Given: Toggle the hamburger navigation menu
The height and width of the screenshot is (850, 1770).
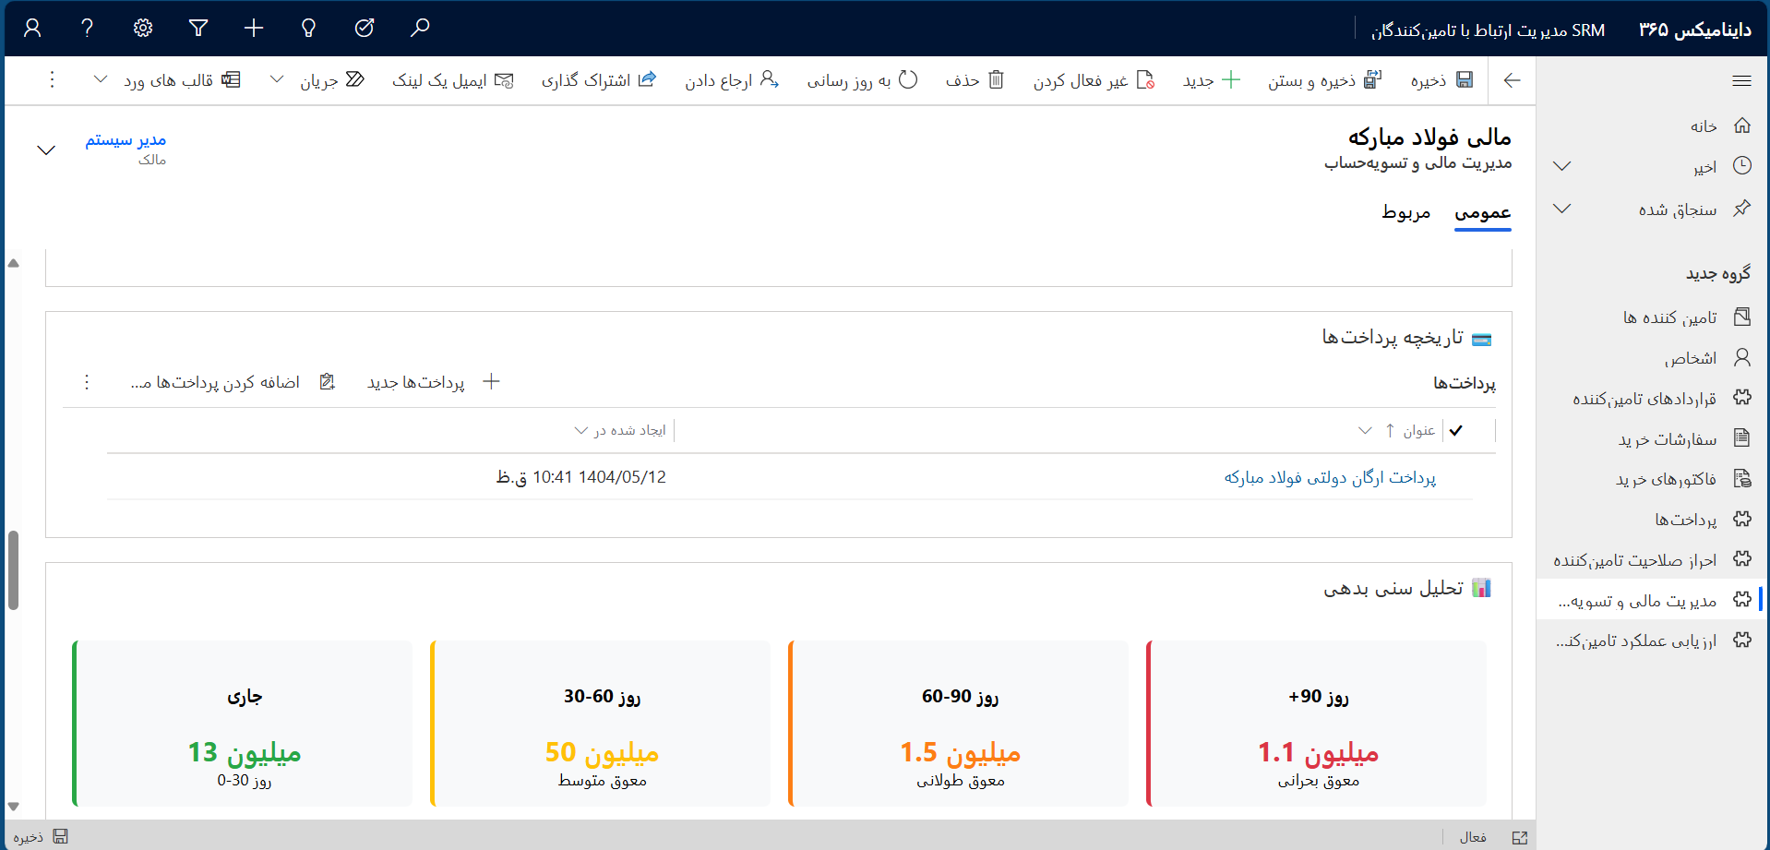Looking at the screenshot, I should [x=1741, y=80].
